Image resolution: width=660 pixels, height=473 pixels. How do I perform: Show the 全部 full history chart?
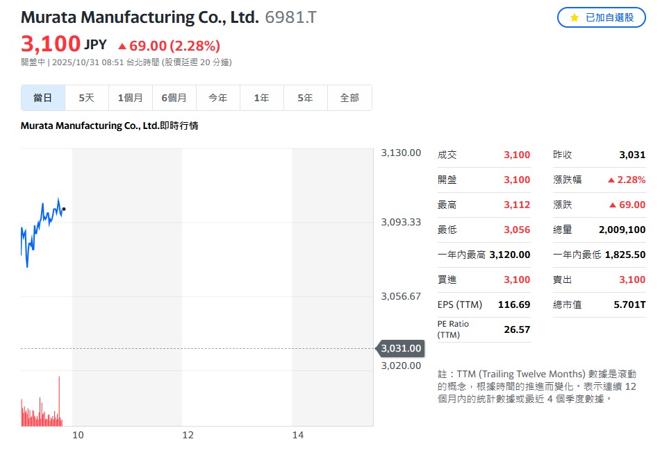tap(349, 98)
